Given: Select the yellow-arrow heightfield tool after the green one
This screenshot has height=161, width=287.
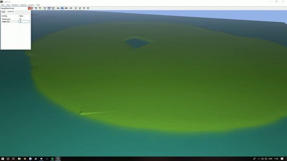Looking at the screenshot, I should point(40,8).
